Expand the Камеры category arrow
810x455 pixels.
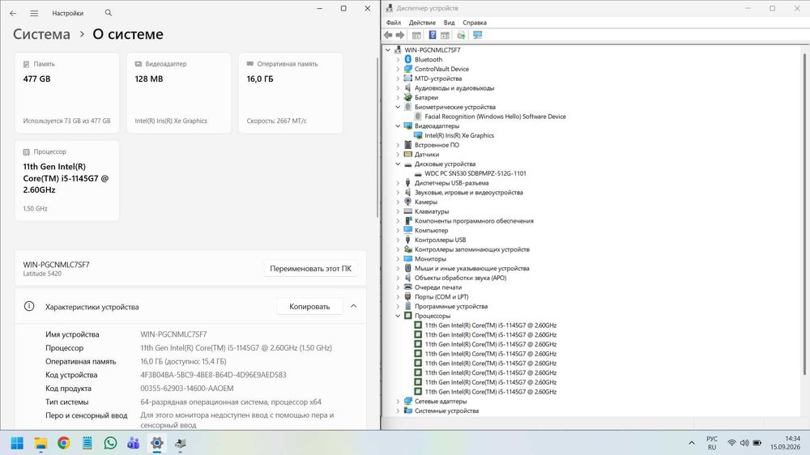click(398, 202)
